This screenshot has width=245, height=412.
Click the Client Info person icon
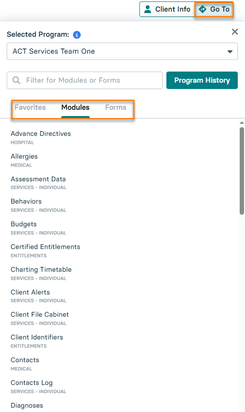pyautogui.click(x=148, y=9)
